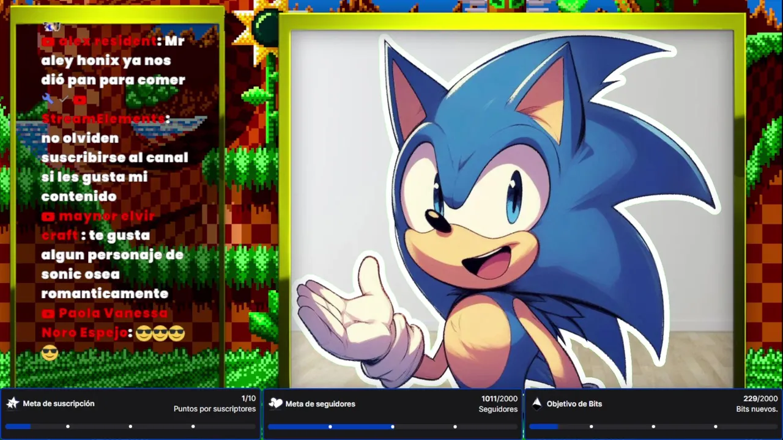Click the text "Meta de seguidores"
The image size is (783, 440).
pos(320,404)
